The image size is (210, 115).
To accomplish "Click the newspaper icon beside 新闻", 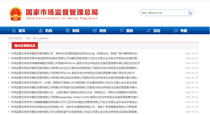I will coord(68,31).
